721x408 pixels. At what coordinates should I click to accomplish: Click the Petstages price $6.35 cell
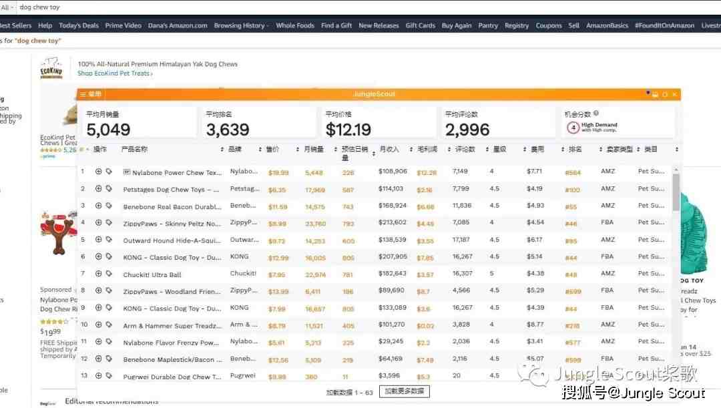277,190
